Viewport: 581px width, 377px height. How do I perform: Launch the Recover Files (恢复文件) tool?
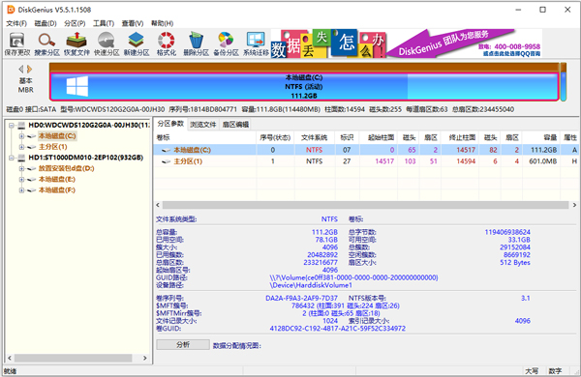tap(76, 43)
